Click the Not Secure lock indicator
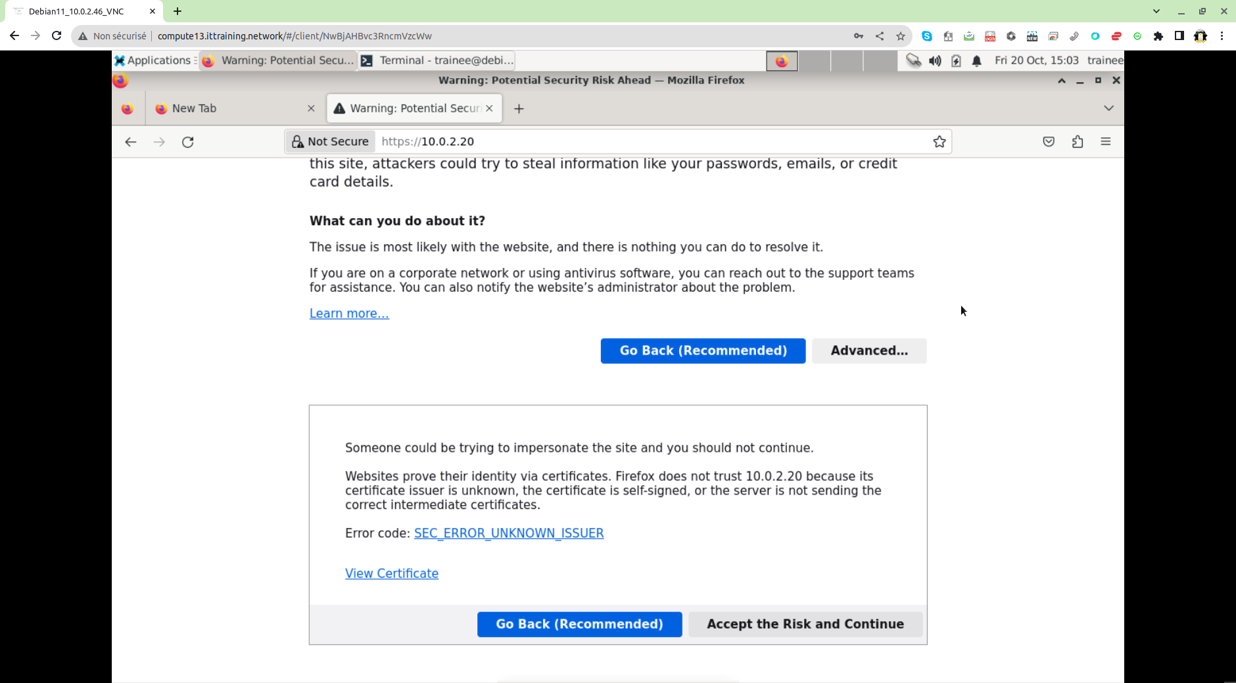Viewport: 1236px width, 683px height. (330, 142)
